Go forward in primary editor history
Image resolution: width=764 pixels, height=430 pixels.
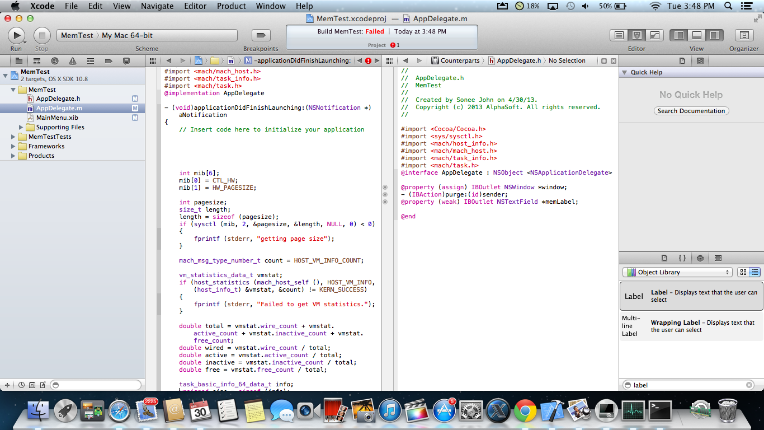pyautogui.click(x=182, y=60)
